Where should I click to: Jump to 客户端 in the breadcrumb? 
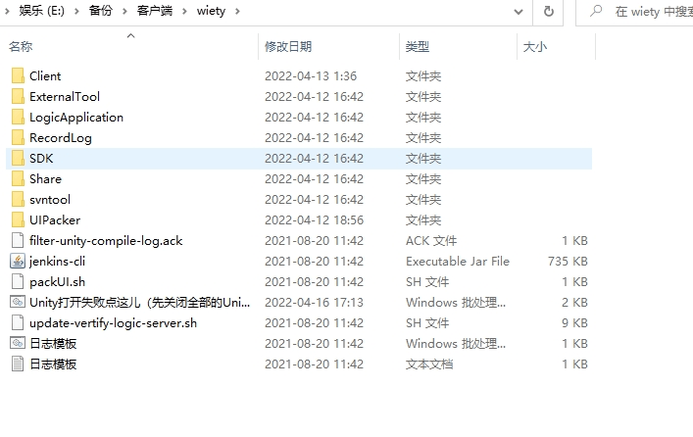coord(155,11)
